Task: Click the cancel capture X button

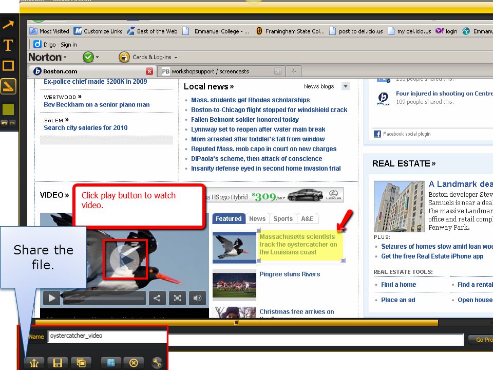Action: point(134,363)
